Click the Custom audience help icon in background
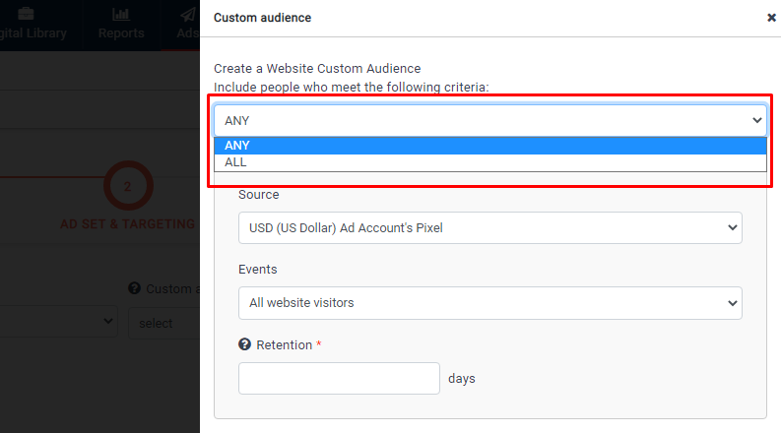The width and height of the screenshot is (781, 433). click(x=133, y=289)
